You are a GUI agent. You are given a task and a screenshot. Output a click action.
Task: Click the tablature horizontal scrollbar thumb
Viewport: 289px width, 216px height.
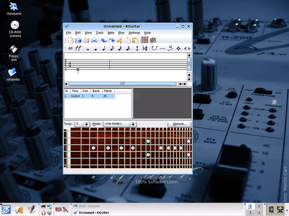(122, 84)
